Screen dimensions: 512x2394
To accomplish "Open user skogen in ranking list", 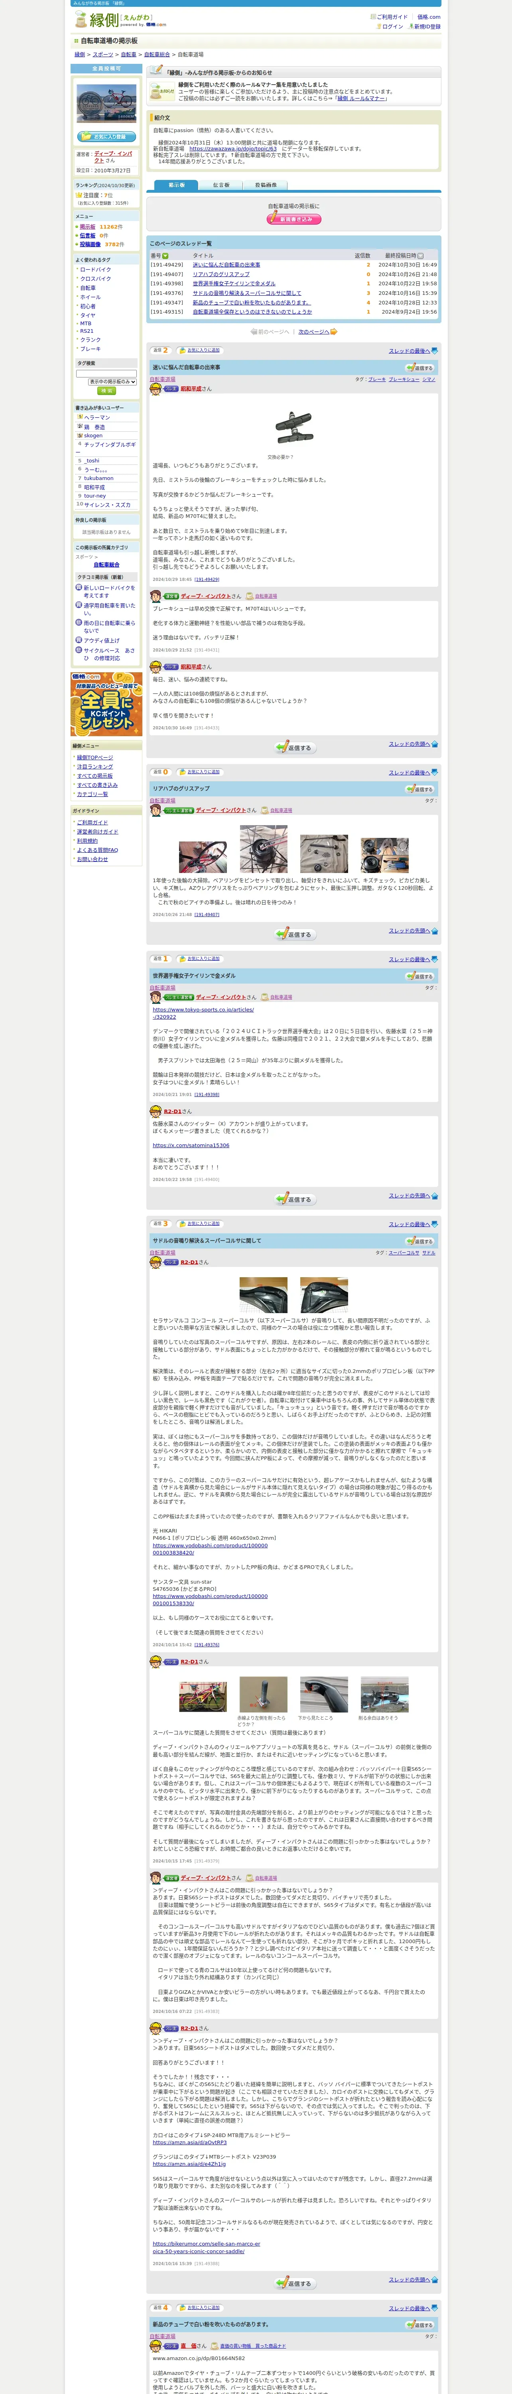I will coord(93,436).
